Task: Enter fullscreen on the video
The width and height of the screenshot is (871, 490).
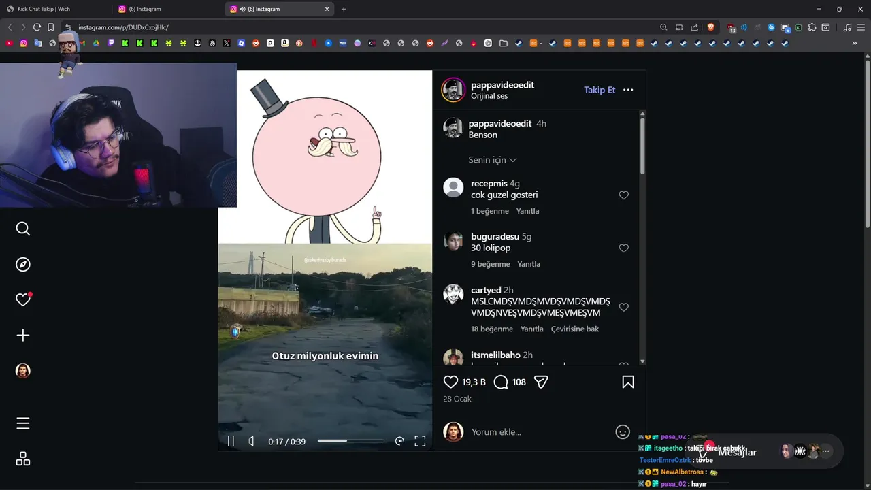Action: pos(420,441)
